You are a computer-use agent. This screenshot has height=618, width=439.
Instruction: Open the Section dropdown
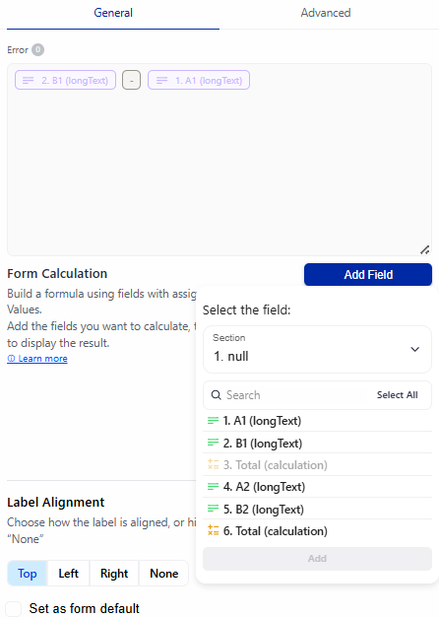(317, 349)
